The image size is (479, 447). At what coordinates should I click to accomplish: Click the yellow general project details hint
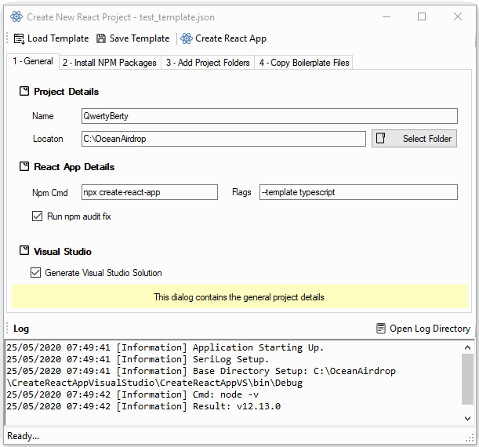point(240,296)
